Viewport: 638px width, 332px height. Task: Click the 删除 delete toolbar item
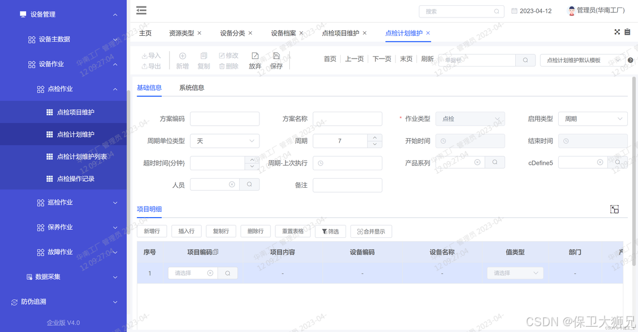(229, 66)
